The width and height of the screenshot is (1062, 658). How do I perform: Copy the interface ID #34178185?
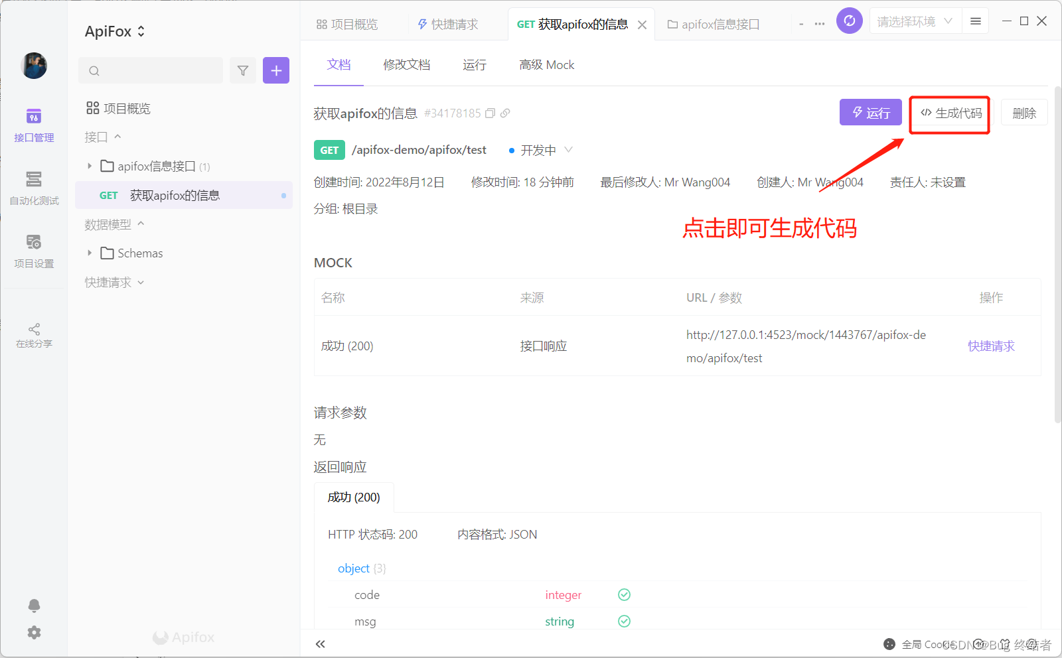(x=491, y=113)
